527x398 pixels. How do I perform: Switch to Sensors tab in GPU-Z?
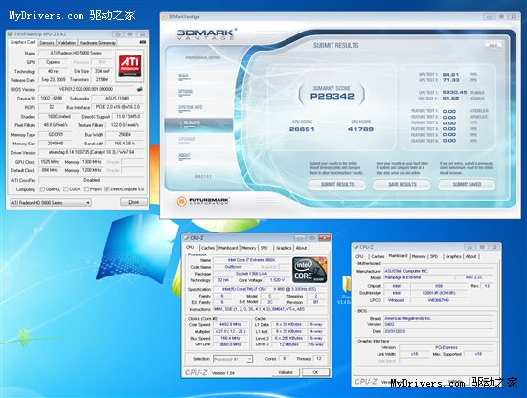pyautogui.click(x=46, y=43)
